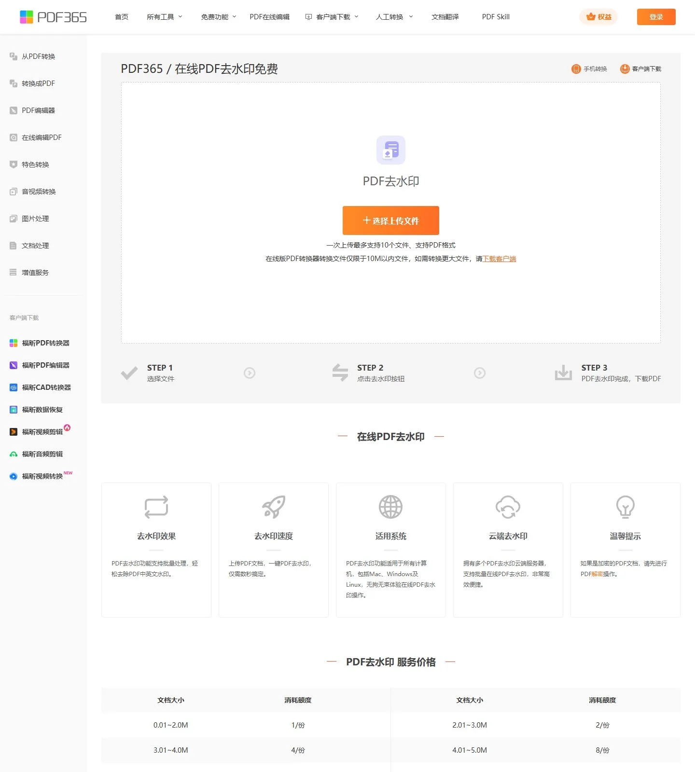Open PDF Skill in the top nav
695x772 pixels.
pos(496,17)
